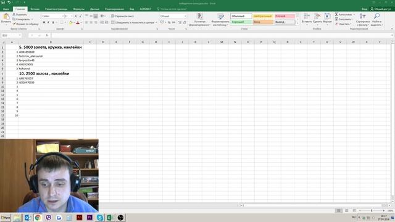The image size is (395, 222).
Task: Click the Вставить cells icon in Ячейки group
Action: coord(307,17)
